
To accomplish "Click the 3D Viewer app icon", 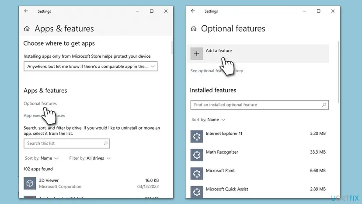I will [30, 183].
